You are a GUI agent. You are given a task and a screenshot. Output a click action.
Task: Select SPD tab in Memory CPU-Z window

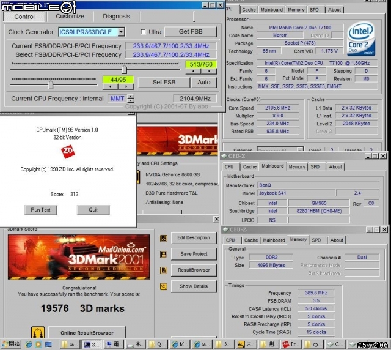tap(316, 240)
